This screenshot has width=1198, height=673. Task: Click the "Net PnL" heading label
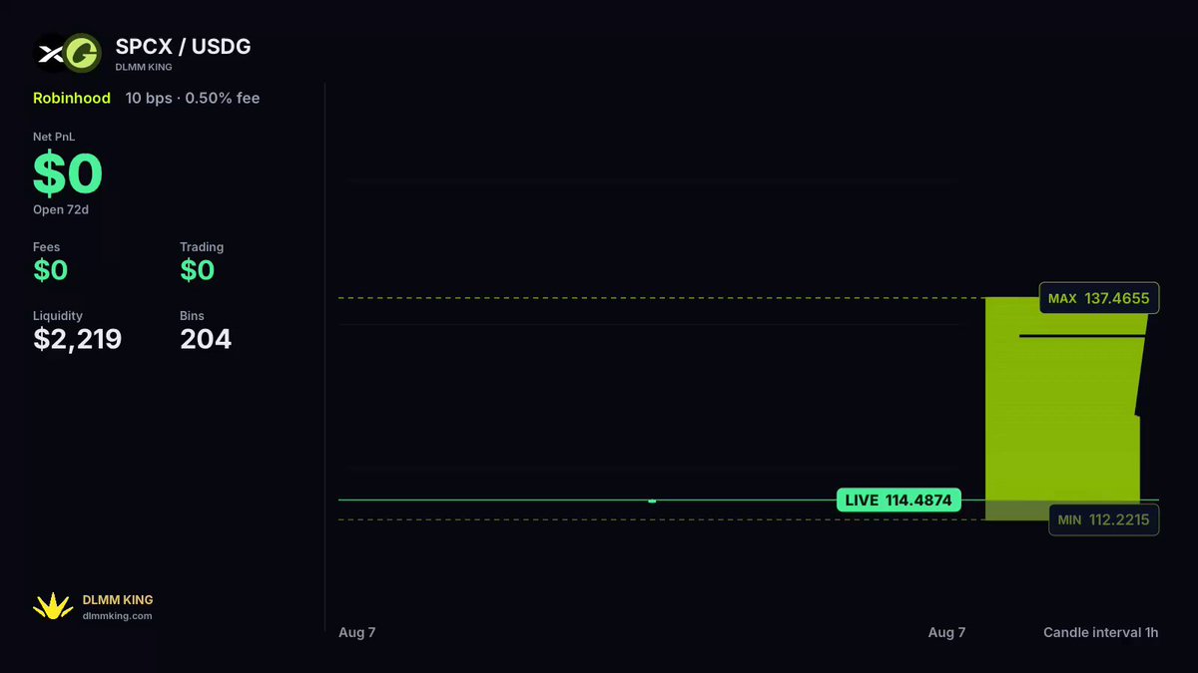54,136
